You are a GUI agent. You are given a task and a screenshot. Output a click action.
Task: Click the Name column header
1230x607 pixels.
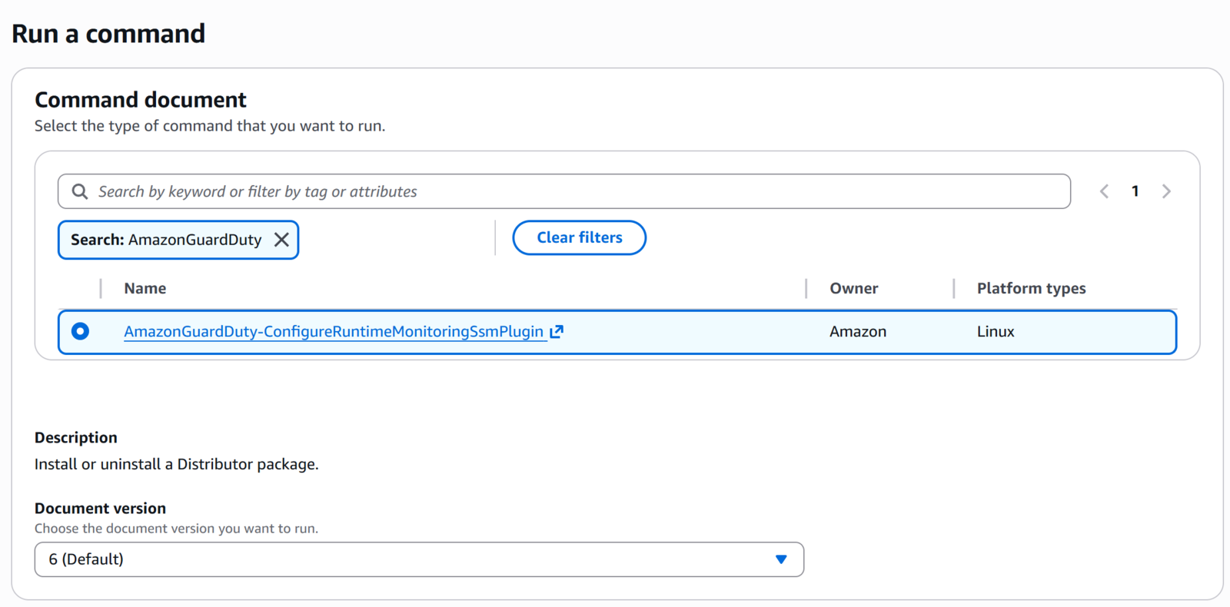click(145, 288)
